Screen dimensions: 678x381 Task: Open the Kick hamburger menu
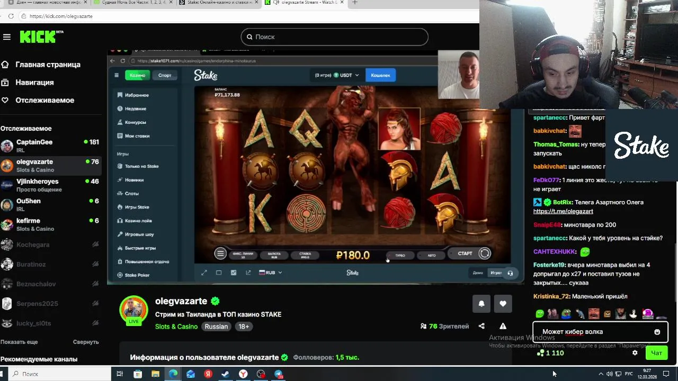[x=7, y=37]
